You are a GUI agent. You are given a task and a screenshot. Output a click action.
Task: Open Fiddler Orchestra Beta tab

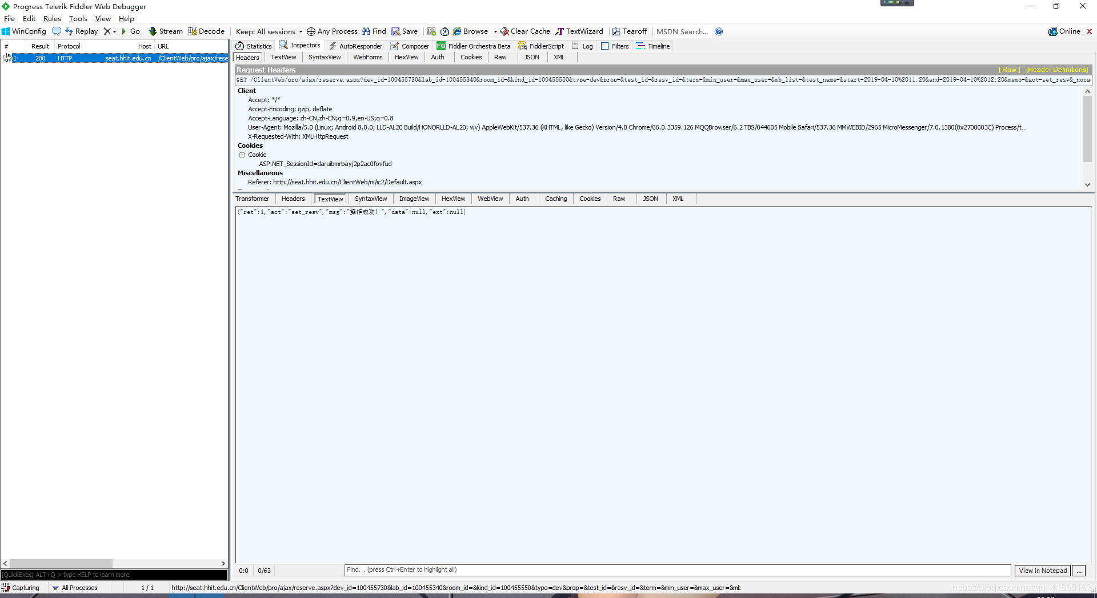click(474, 46)
